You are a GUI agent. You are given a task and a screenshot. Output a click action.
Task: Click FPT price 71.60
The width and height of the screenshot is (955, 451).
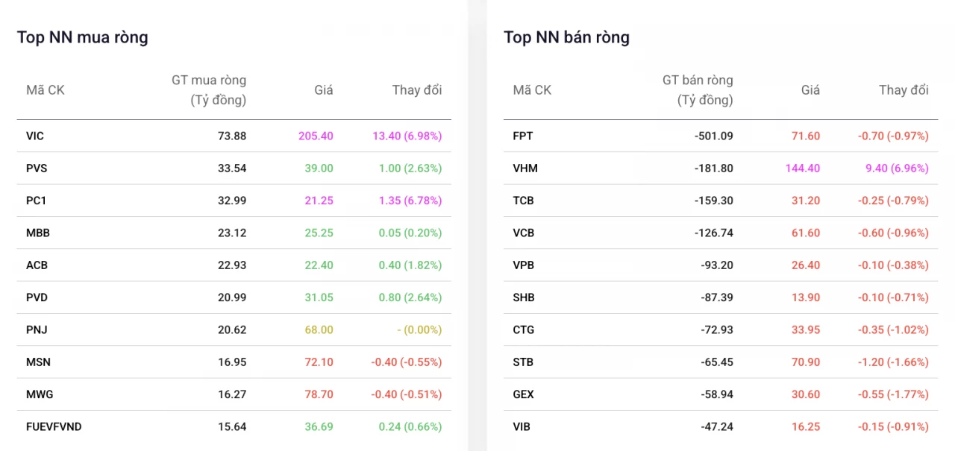tap(806, 136)
